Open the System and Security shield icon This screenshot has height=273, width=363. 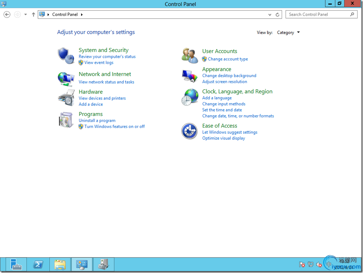66,55
